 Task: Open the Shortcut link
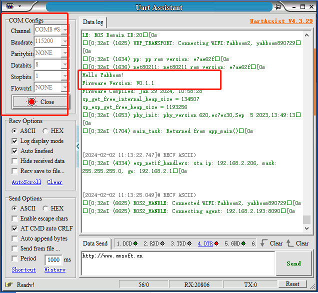[x=23, y=269]
